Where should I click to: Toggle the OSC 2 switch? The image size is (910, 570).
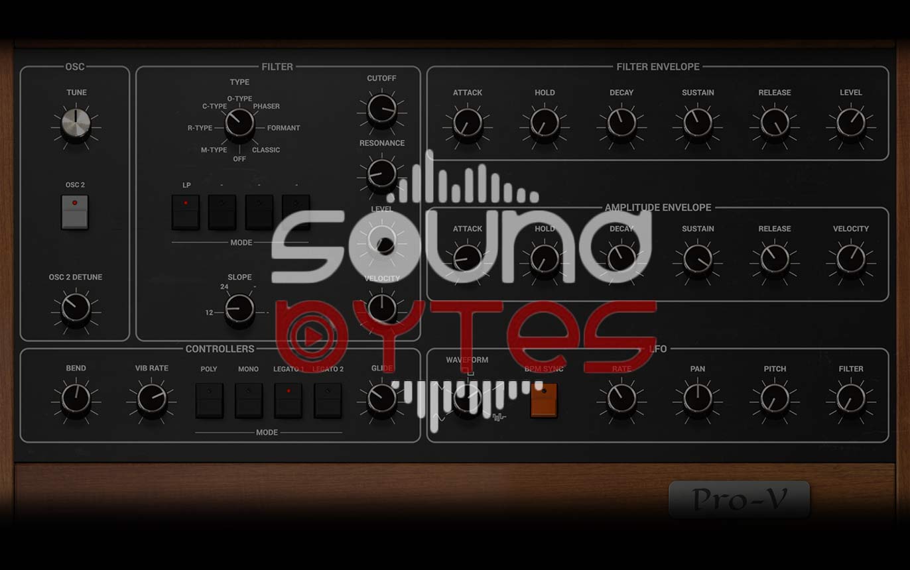75,211
